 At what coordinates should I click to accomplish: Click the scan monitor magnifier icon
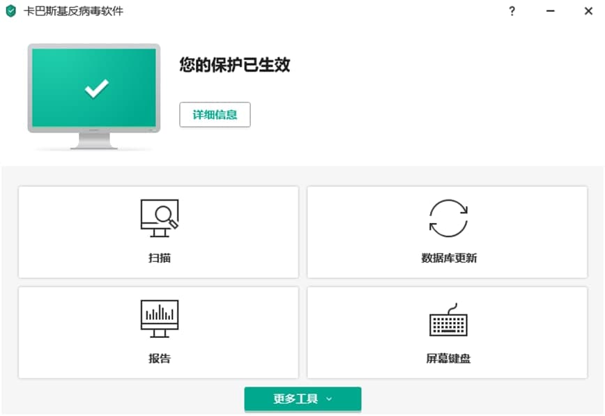(x=160, y=218)
